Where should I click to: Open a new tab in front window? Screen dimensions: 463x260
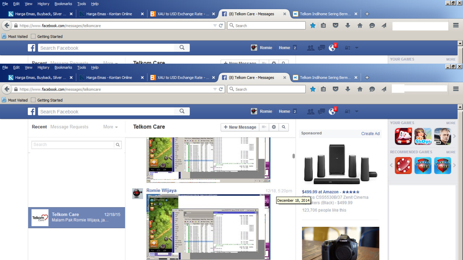pyautogui.click(x=367, y=78)
